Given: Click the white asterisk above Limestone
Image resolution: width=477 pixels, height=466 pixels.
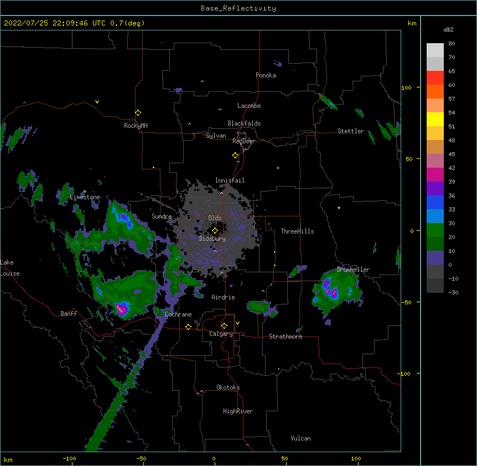Looking at the screenshot, I should point(85,191).
